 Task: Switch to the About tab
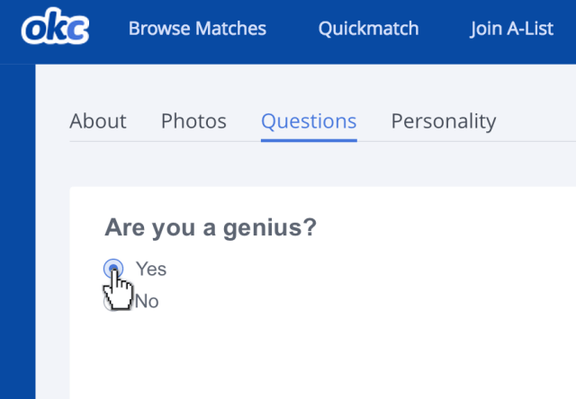[x=98, y=121]
